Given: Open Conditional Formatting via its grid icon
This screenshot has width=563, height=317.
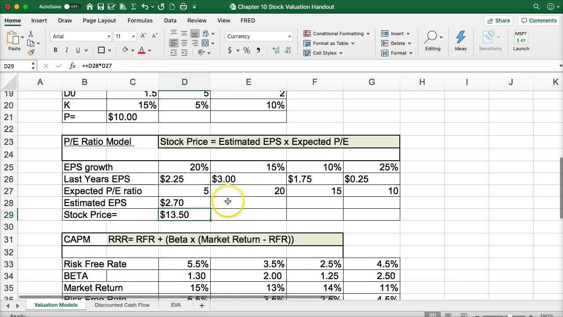Looking at the screenshot, I should pos(307,33).
